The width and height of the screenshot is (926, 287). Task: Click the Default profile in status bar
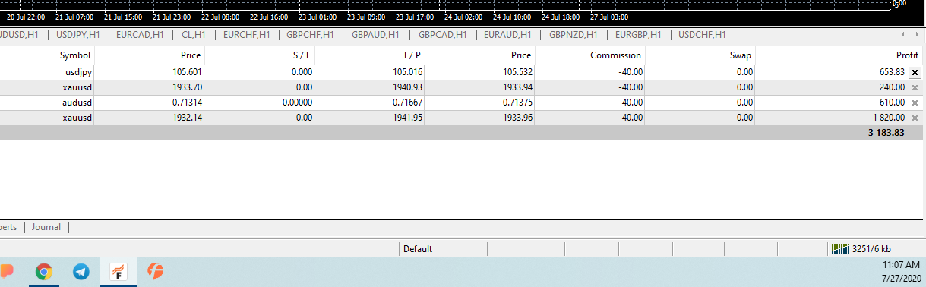(x=418, y=249)
